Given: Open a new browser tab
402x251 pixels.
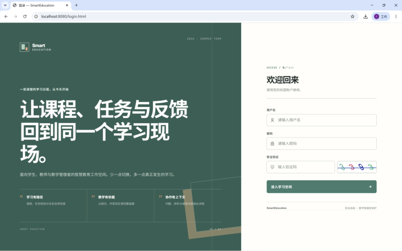Looking at the screenshot, I should [x=76, y=5].
